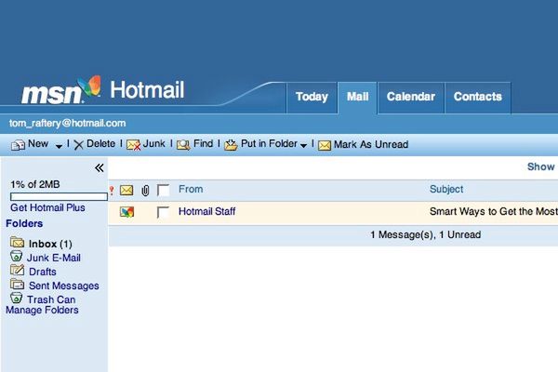Click Mark As Unread label

[x=371, y=144]
